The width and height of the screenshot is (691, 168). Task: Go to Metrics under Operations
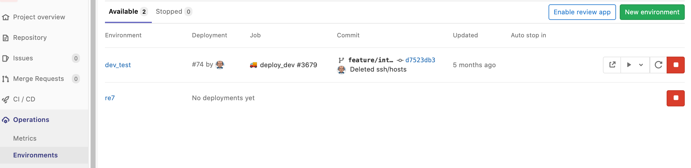(x=25, y=138)
